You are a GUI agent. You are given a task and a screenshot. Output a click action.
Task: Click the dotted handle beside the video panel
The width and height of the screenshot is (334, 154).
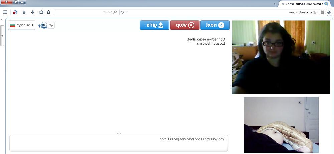tap(231, 87)
